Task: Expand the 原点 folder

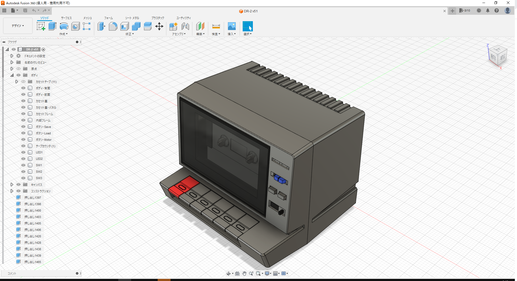Action: click(x=12, y=69)
